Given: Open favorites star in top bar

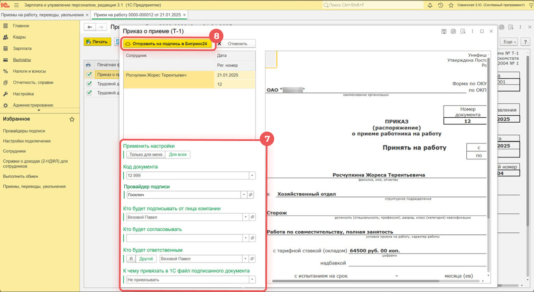Looking at the screenshot, I should (x=451, y=5).
